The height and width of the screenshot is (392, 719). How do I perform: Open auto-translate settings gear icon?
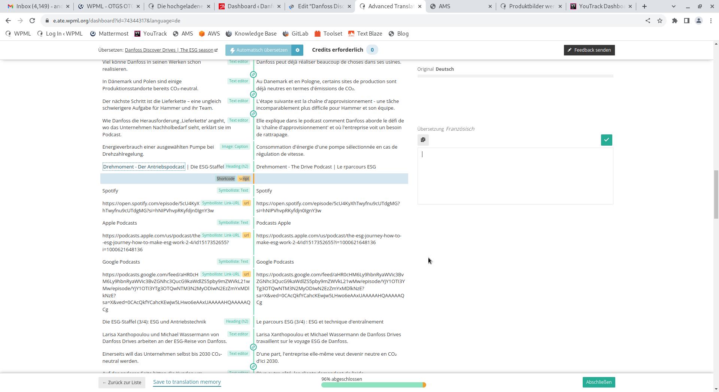pyautogui.click(x=297, y=50)
